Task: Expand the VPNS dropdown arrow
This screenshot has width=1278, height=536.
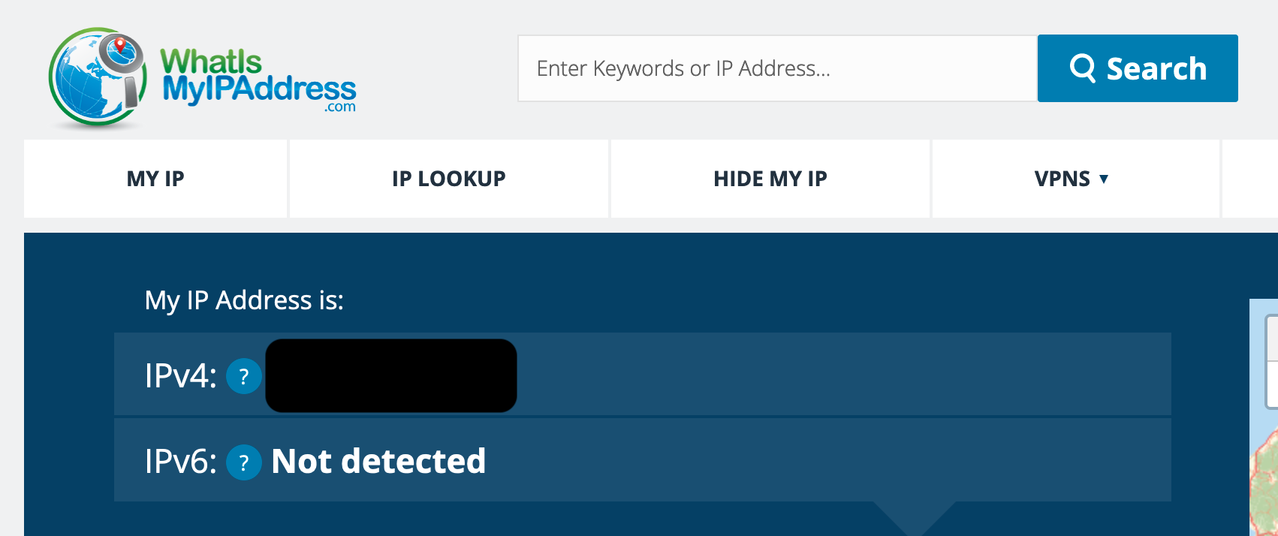Action: click(x=1104, y=179)
